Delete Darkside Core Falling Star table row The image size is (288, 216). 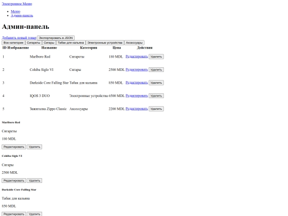156,83
